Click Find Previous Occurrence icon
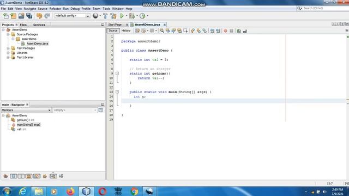 pyautogui.click(x=168, y=31)
